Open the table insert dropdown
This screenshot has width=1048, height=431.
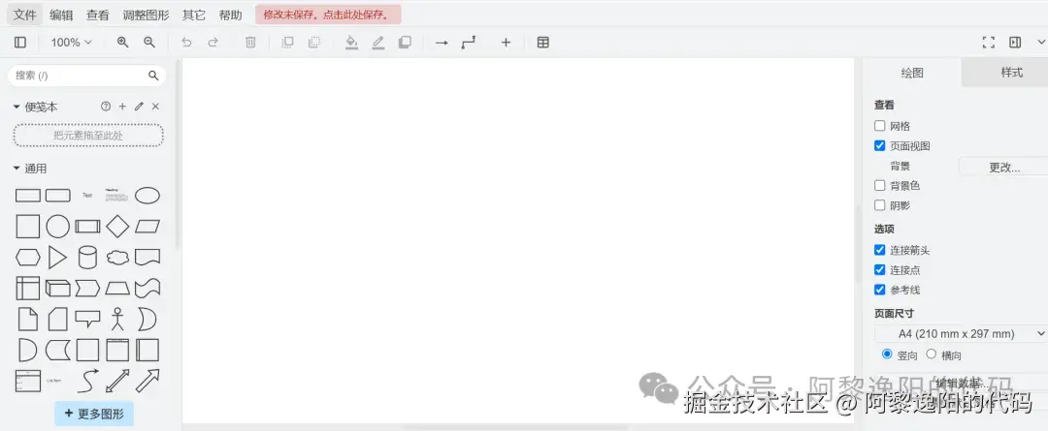pos(543,42)
